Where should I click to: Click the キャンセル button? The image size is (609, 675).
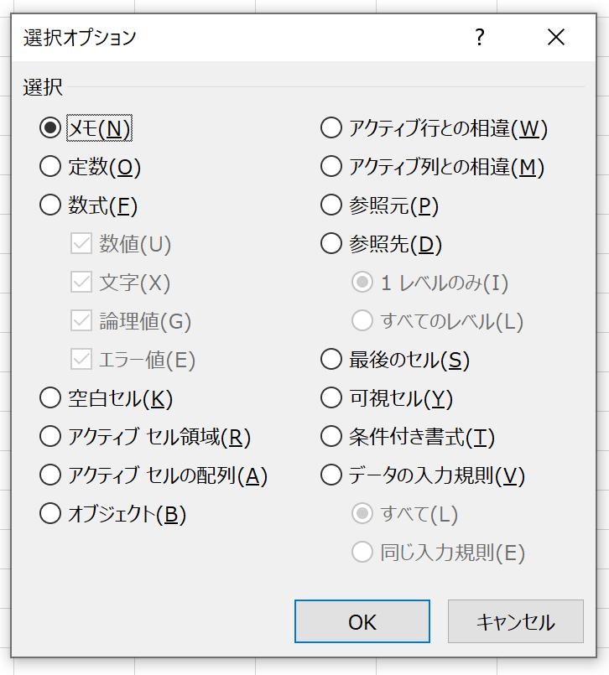(516, 621)
